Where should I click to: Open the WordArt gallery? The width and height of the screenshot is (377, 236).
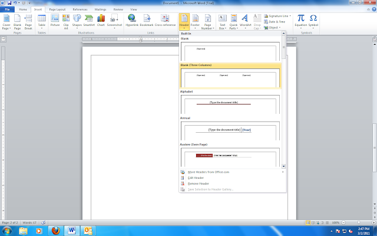[x=245, y=22]
